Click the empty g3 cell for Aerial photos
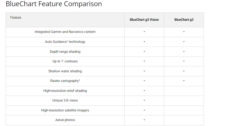This screenshot has width=225, height=126. [184, 120]
